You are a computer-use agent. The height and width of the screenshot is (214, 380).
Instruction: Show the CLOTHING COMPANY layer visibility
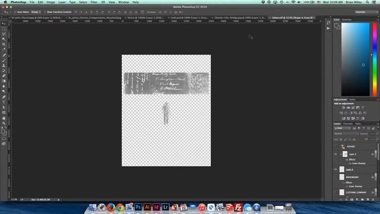tap(335, 192)
